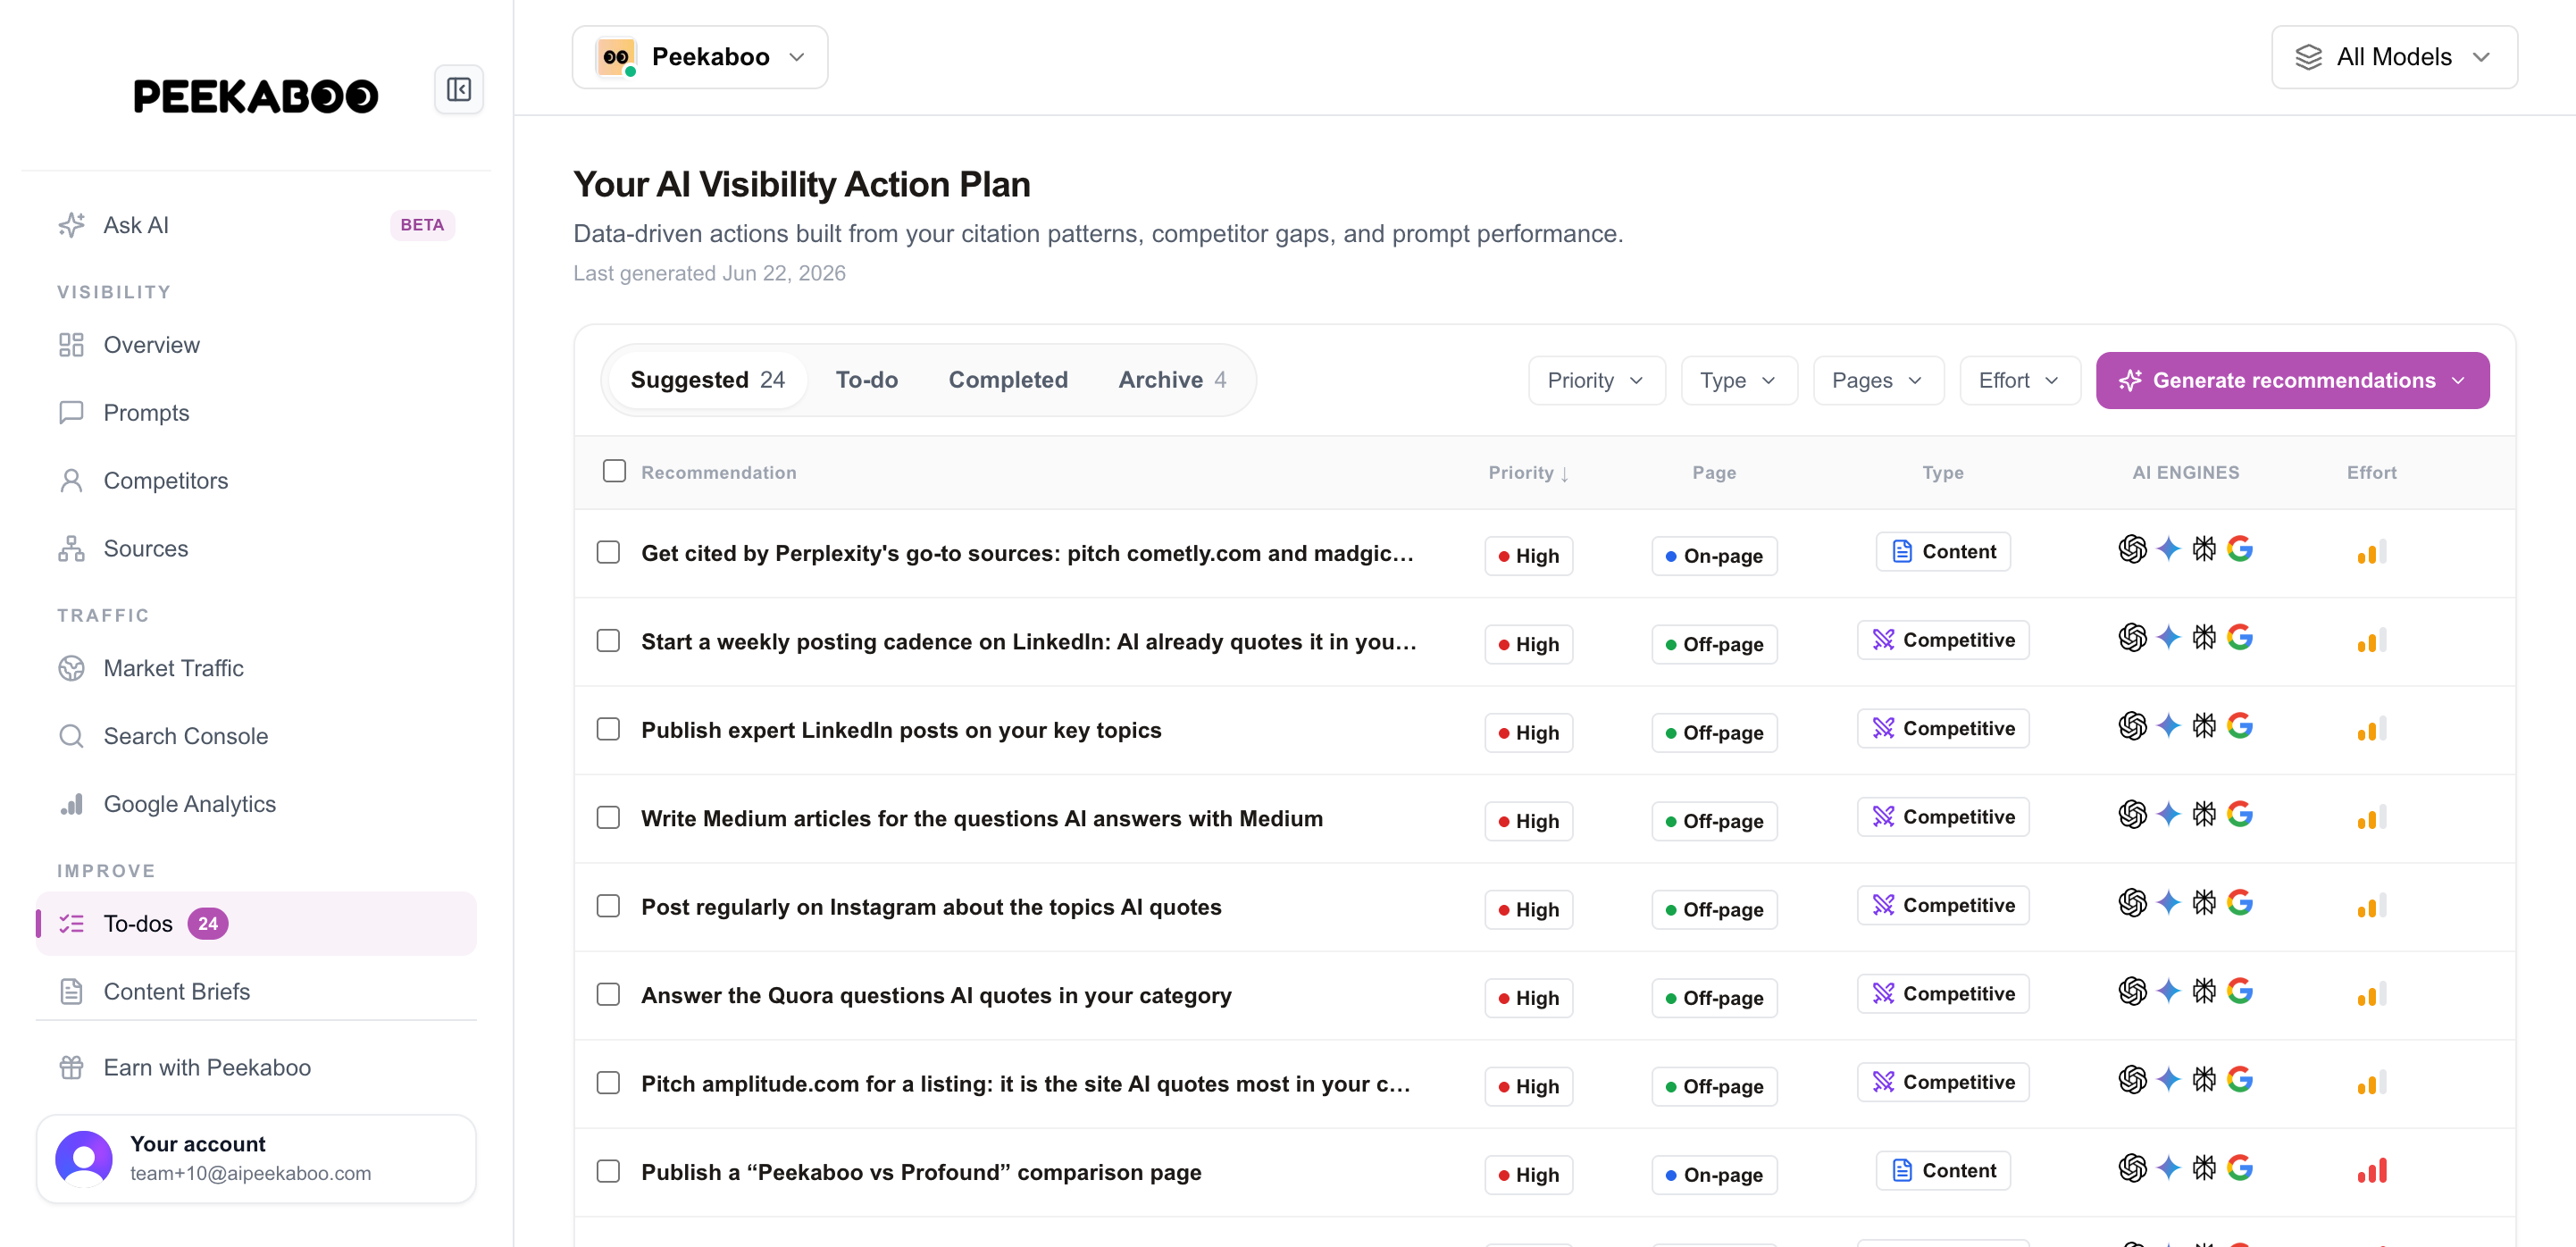Viewport: 2576px width, 1247px height.
Task: Click the Earn with Peekaboo gift icon
Action: [71, 1068]
